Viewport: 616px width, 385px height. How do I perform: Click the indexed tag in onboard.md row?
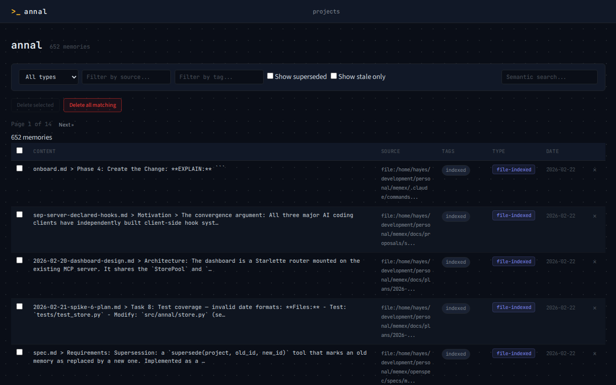[x=456, y=170]
